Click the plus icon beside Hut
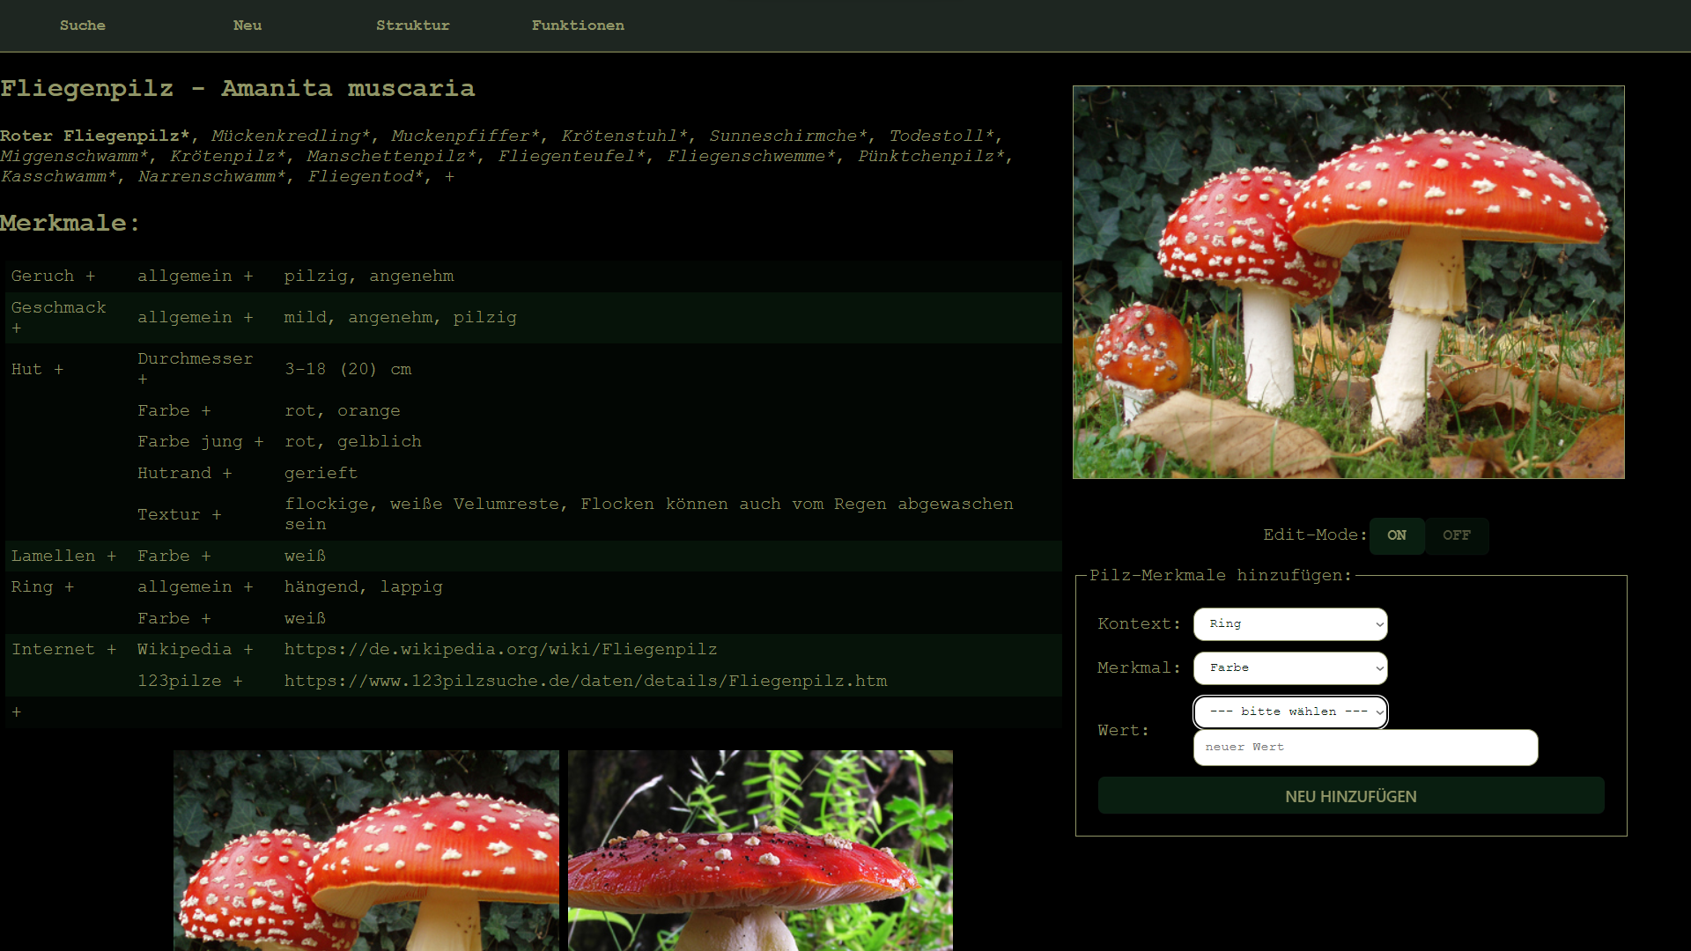 (x=58, y=370)
